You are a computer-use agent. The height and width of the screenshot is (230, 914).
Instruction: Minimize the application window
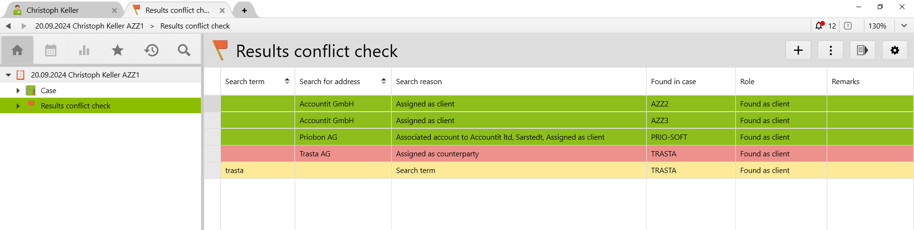[x=859, y=7]
